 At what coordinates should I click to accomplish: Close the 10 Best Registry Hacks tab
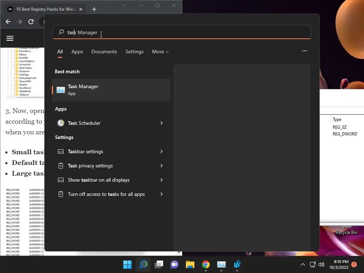81,9
